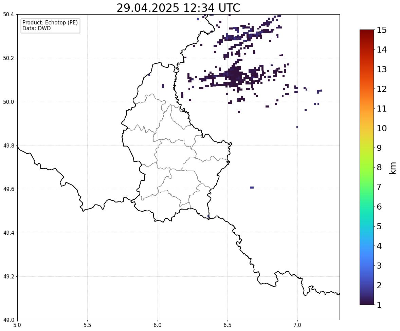Click the x-axis label 5.5
Viewport: 400px width, 331px height.
(88, 325)
